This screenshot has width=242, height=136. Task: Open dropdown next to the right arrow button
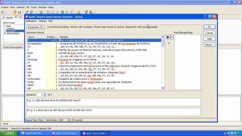click(172, 37)
